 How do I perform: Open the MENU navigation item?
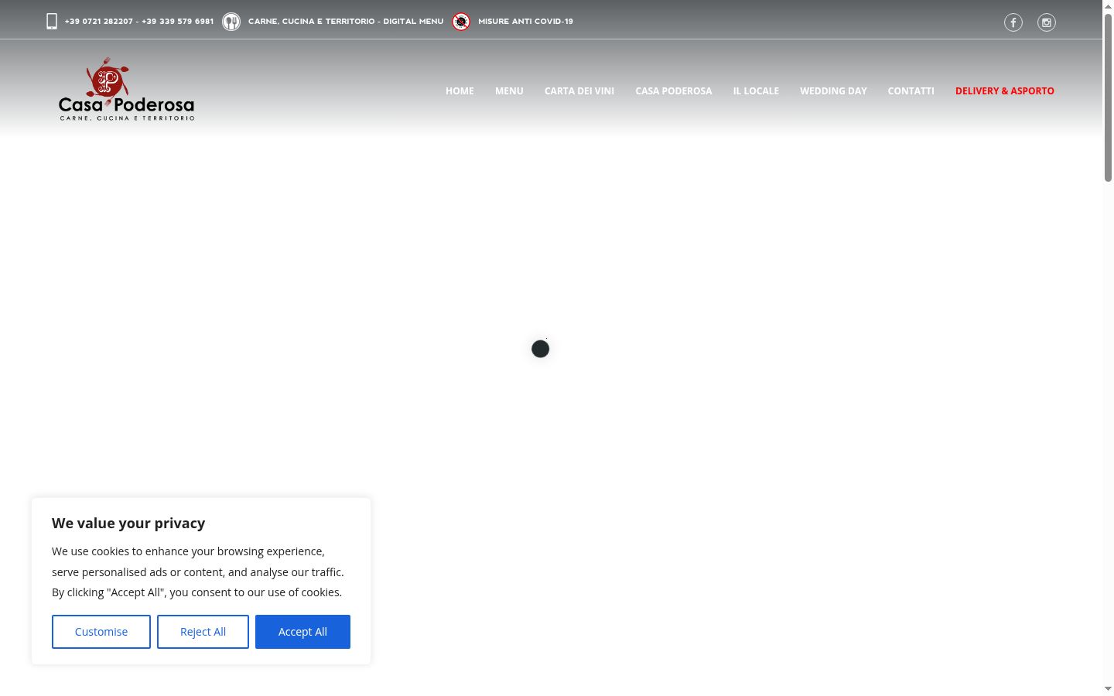[x=509, y=91]
